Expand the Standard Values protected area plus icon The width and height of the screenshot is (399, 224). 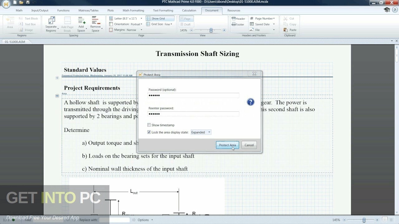coord(57,78)
